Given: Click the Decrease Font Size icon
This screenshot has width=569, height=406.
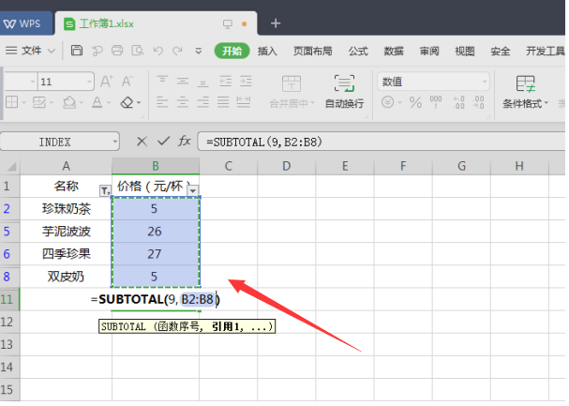Looking at the screenshot, I should coord(127,82).
